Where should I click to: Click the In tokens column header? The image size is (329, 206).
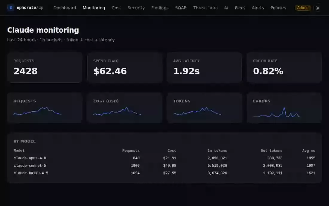(217, 151)
